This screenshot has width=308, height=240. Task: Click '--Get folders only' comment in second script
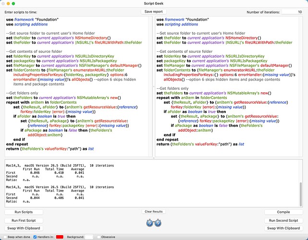pos(172,88)
